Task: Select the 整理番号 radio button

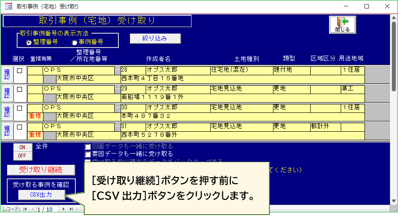Action: click(x=29, y=42)
